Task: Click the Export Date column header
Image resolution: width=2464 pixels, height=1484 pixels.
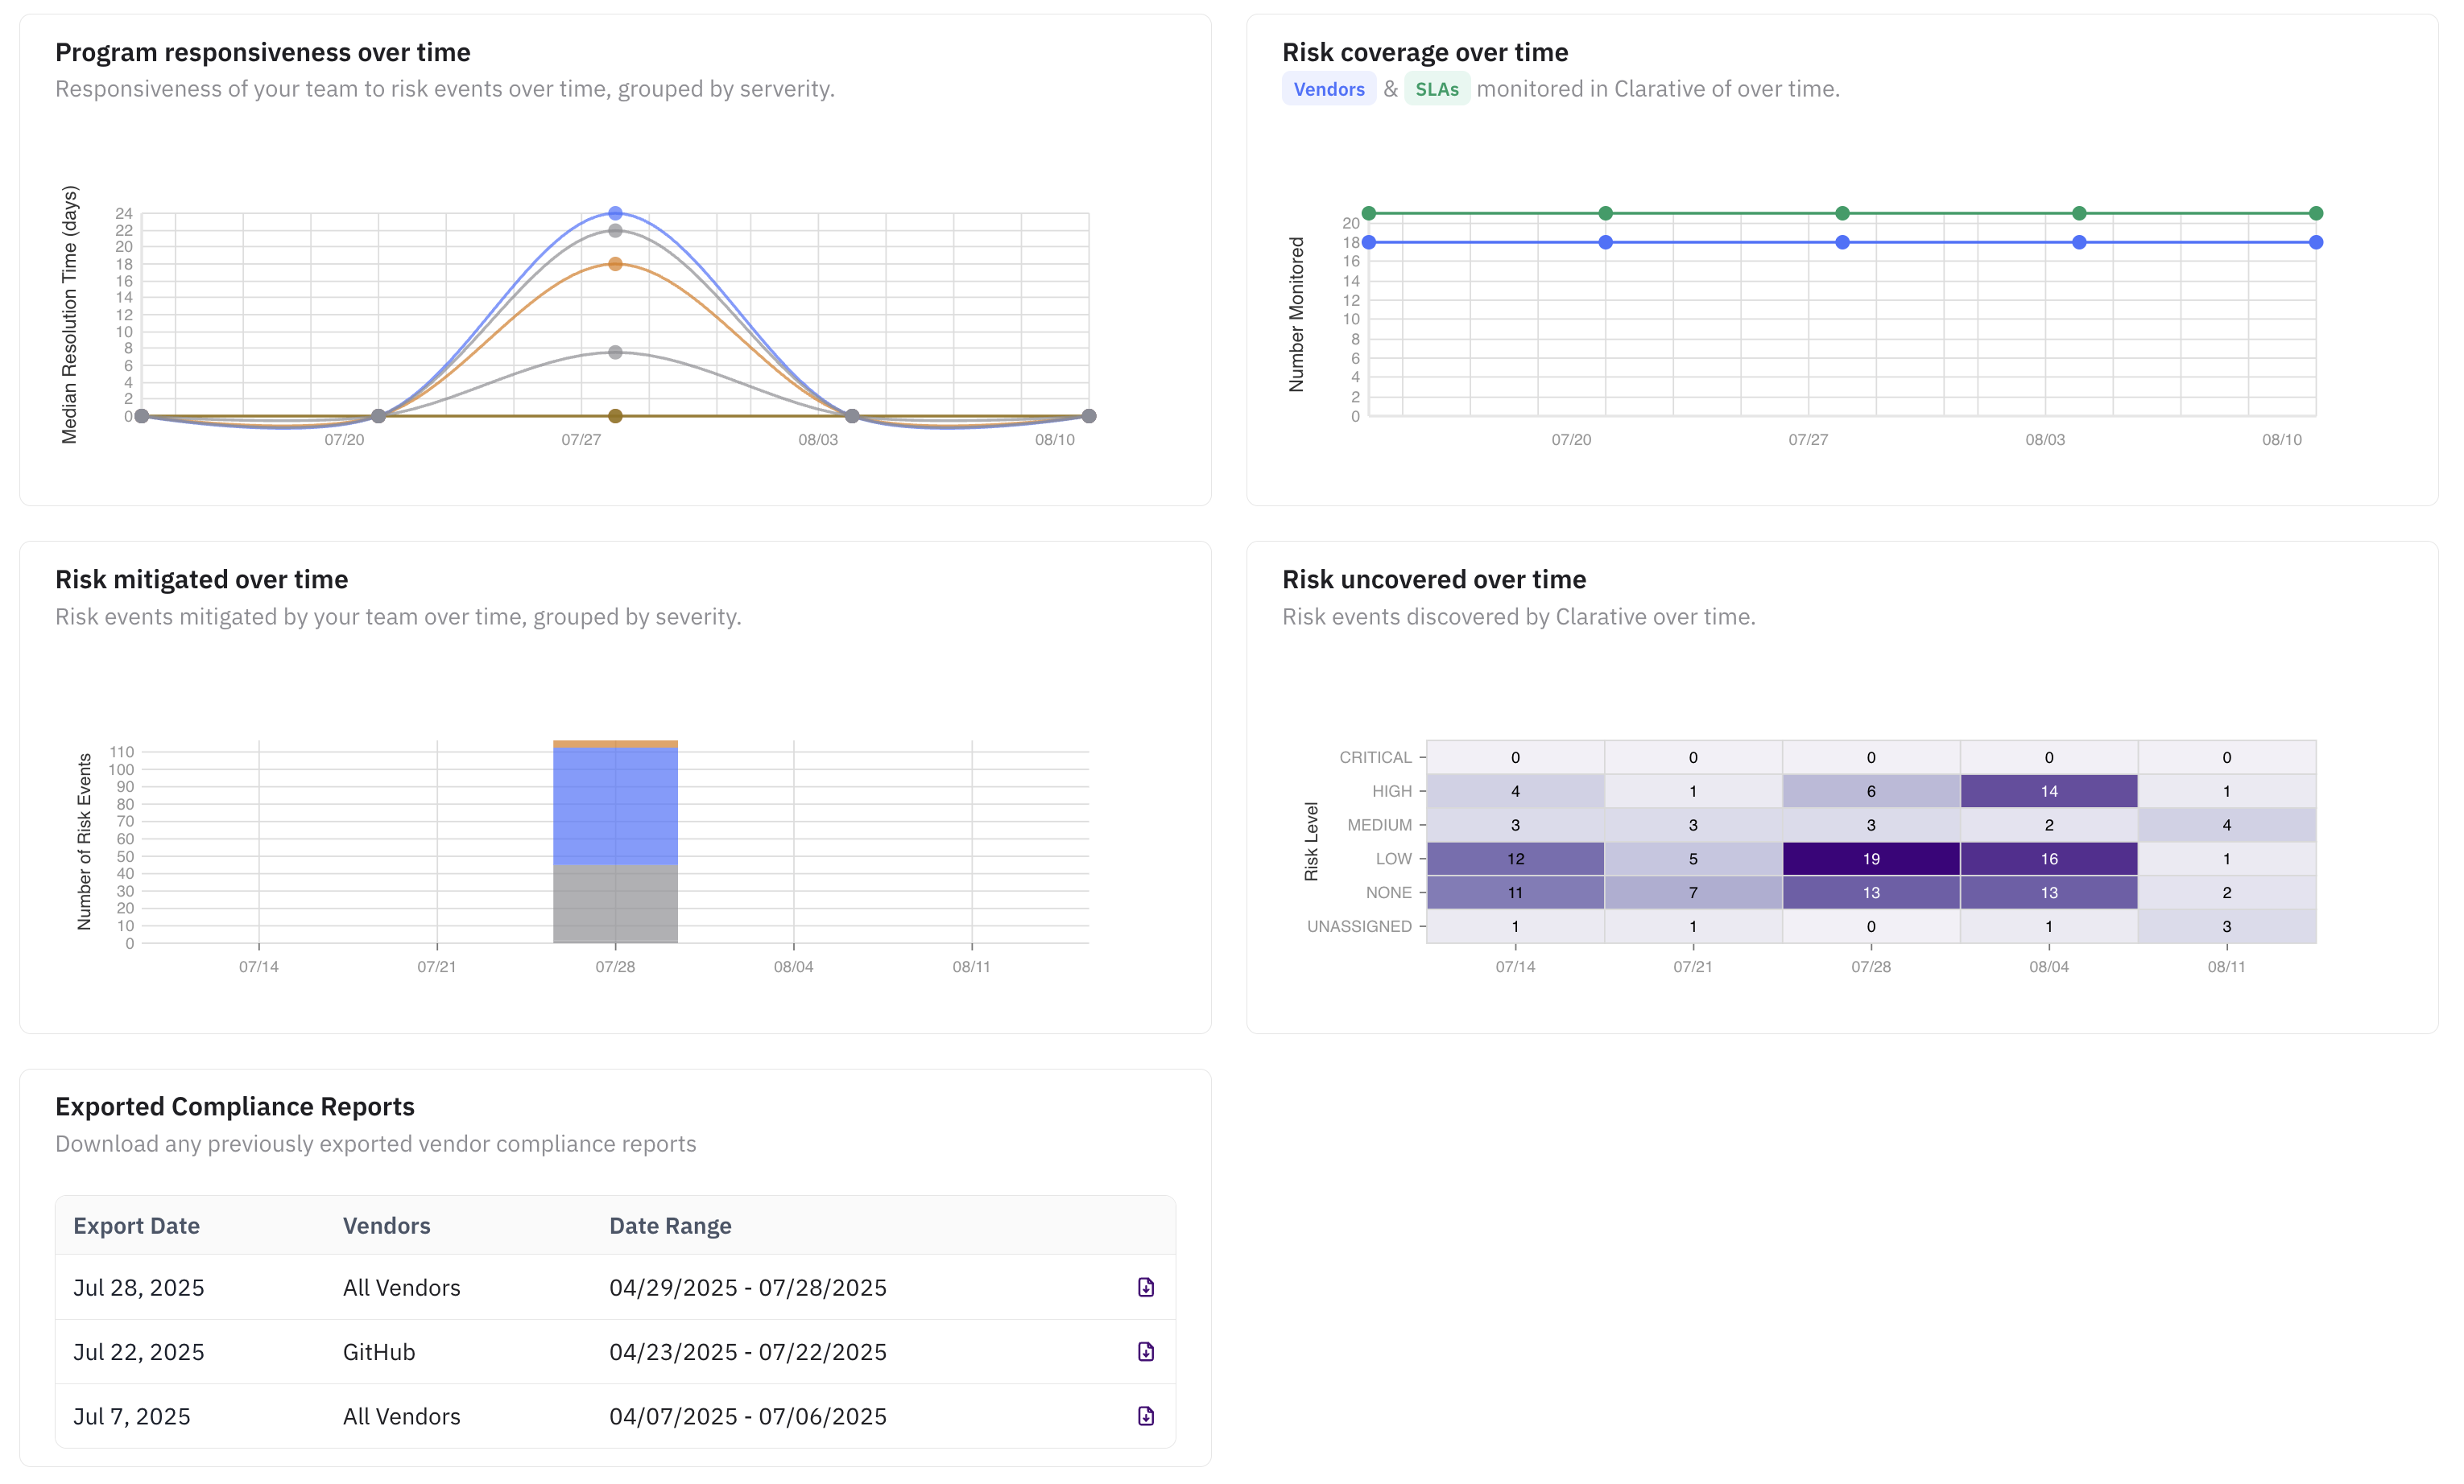Action: coord(137,1226)
